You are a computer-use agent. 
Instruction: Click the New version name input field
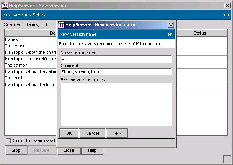[116, 59]
